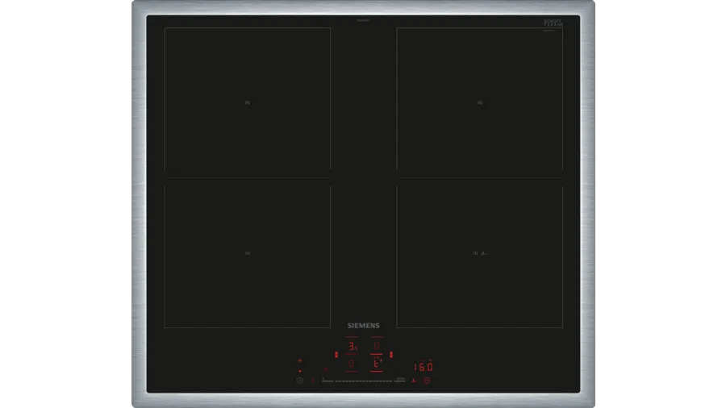Tap the red wireless connectivity symbol
The image size is (726, 408).
click(299, 361)
